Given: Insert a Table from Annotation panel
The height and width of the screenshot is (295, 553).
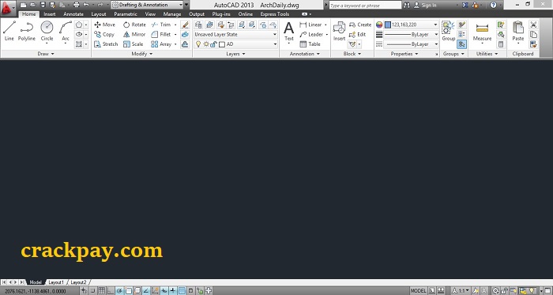Looking at the screenshot, I should tap(310, 44).
